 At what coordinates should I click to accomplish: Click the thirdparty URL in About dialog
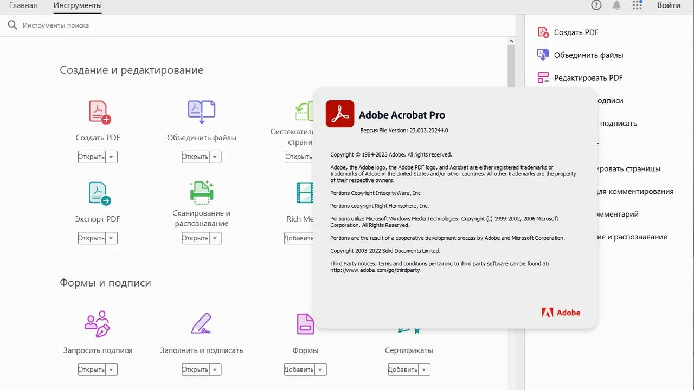coord(376,270)
